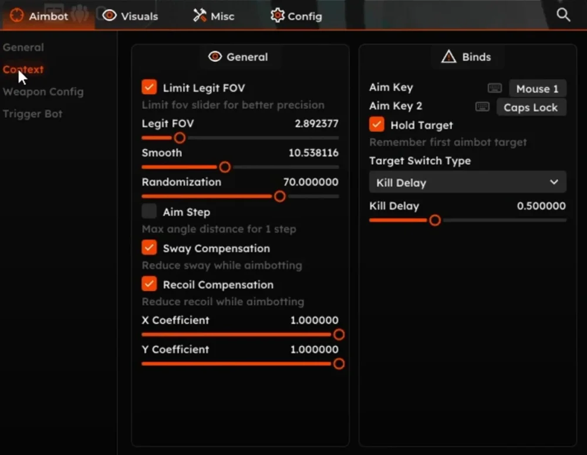Enable the Aim Step checkbox

pyautogui.click(x=149, y=211)
